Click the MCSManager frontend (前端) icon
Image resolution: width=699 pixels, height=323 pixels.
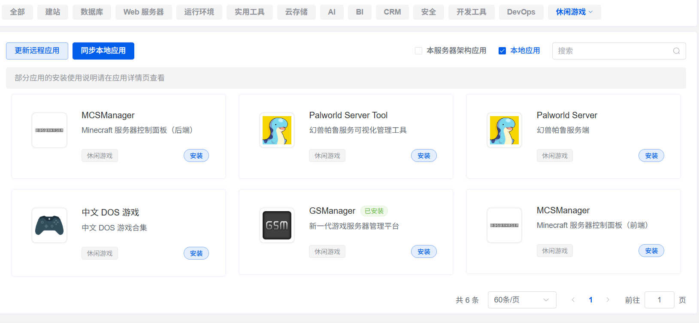click(504, 225)
